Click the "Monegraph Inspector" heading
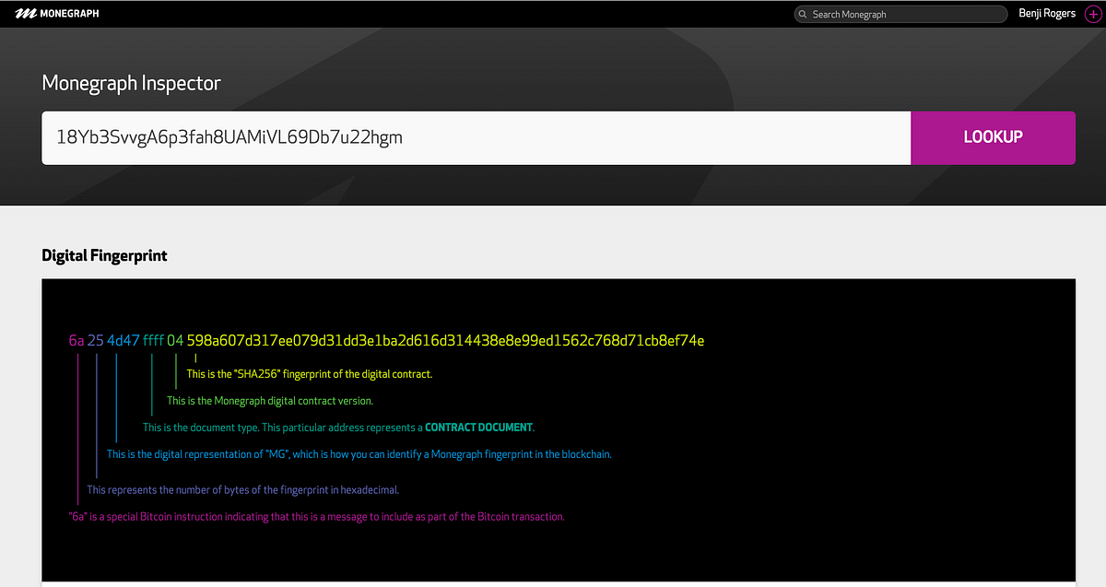 132,83
